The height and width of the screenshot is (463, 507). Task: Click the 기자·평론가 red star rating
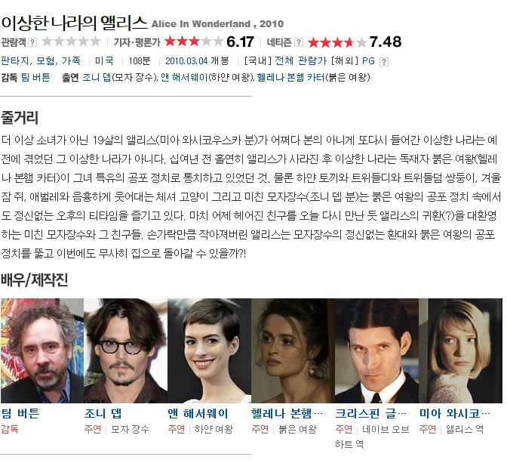(194, 42)
